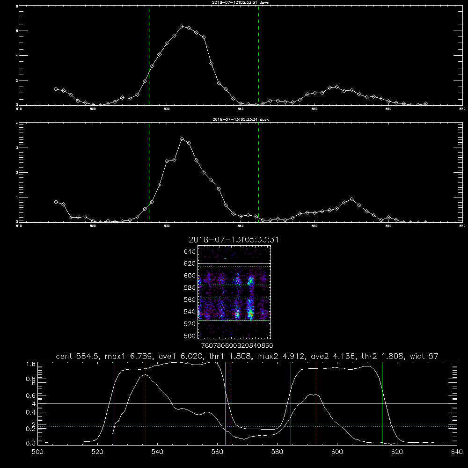Viewport: 468px width, 468px height.
Task: Click x-axis label 580 on bottom plot
Action: 277,452
